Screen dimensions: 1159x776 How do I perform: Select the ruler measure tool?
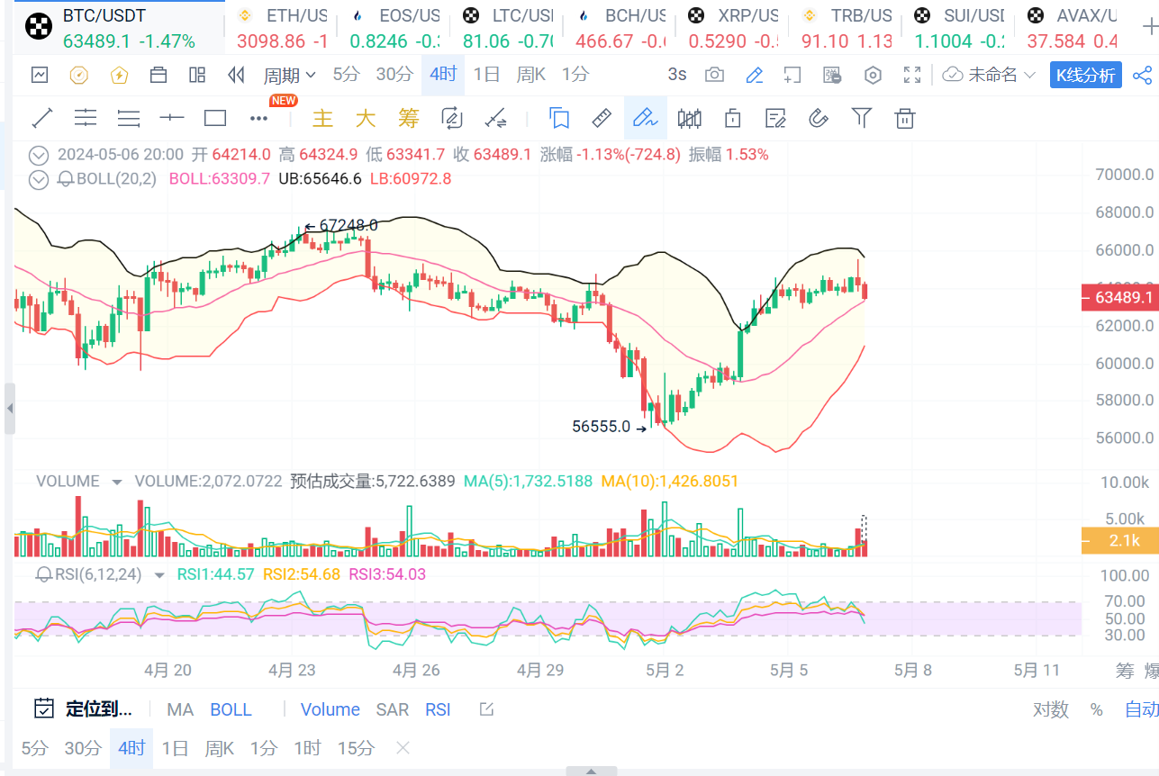pyautogui.click(x=601, y=118)
